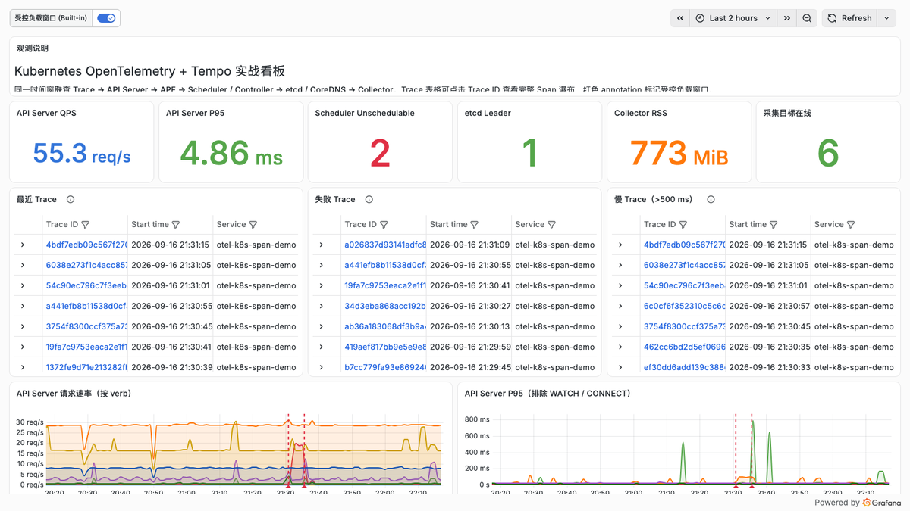The height and width of the screenshot is (511, 910).
Task: Open API Server QPS panel title
Action: click(46, 114)
